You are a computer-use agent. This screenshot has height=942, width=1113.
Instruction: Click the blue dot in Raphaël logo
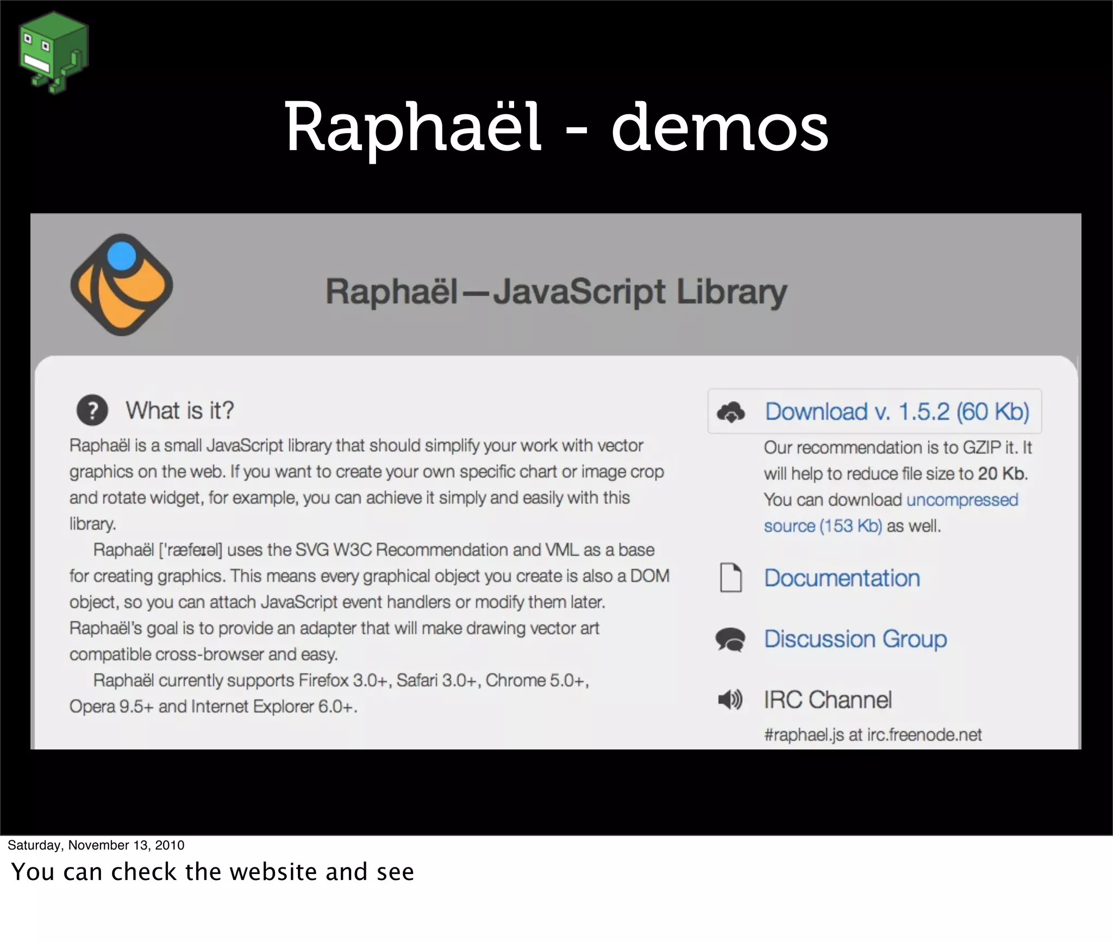(122, 256)
